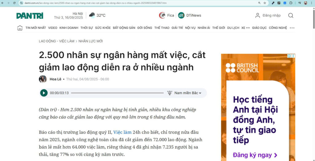Play the article audio
This screenshot has height=161, width=315.
pyautogui.click(x=44, y=93)
